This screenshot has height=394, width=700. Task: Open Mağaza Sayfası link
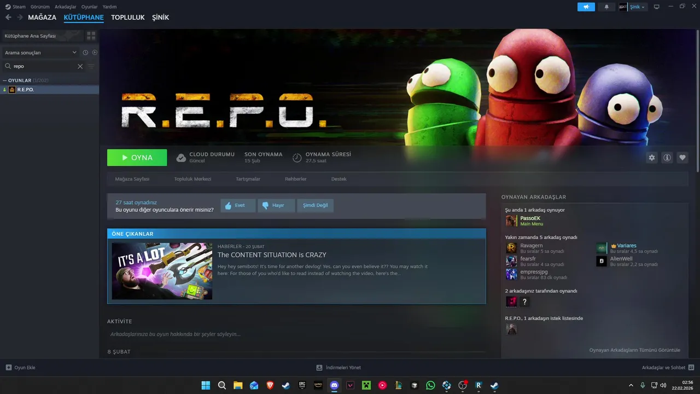[132, 179]
